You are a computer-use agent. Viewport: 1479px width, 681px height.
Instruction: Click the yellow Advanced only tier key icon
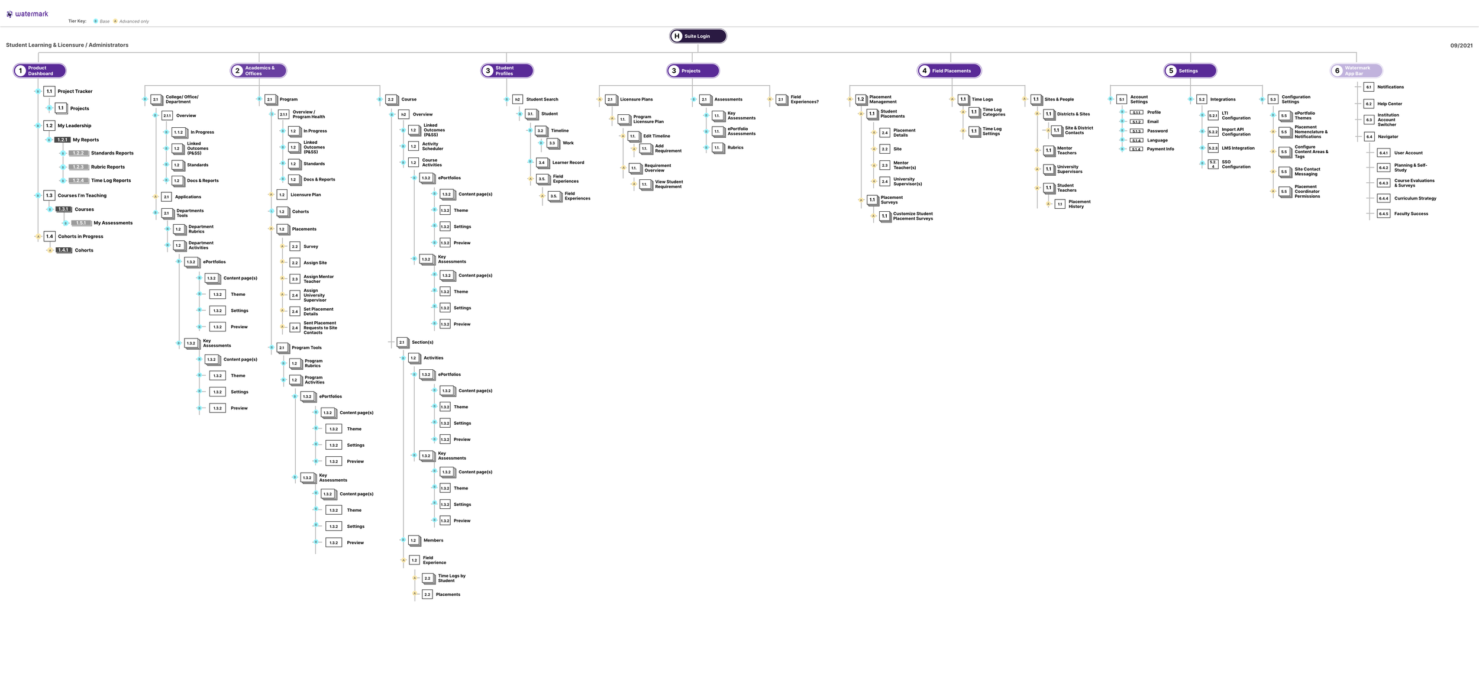click(x=115, y=21)
